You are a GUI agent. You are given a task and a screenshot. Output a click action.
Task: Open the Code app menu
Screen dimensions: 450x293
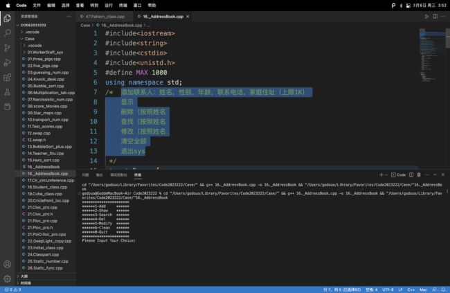(x=21, y=5)
